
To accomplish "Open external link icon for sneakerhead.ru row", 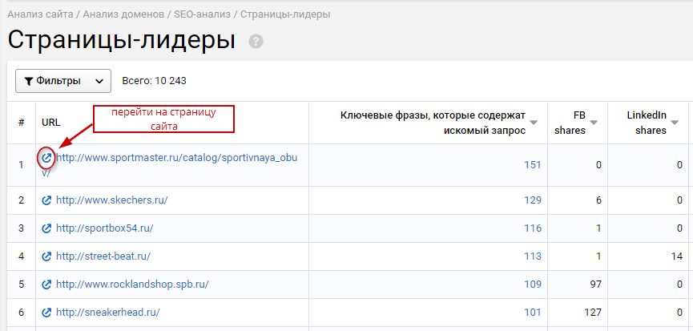I will [46, 313].
